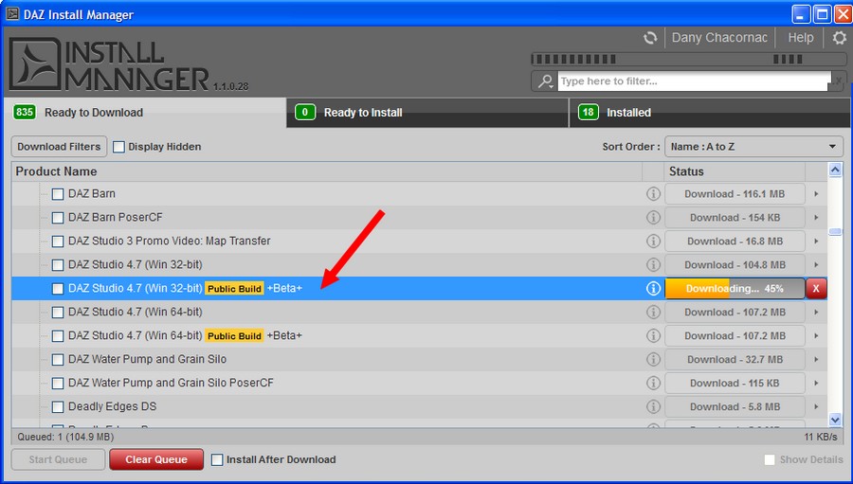Show info for DAZ Barn

point(653,193)
